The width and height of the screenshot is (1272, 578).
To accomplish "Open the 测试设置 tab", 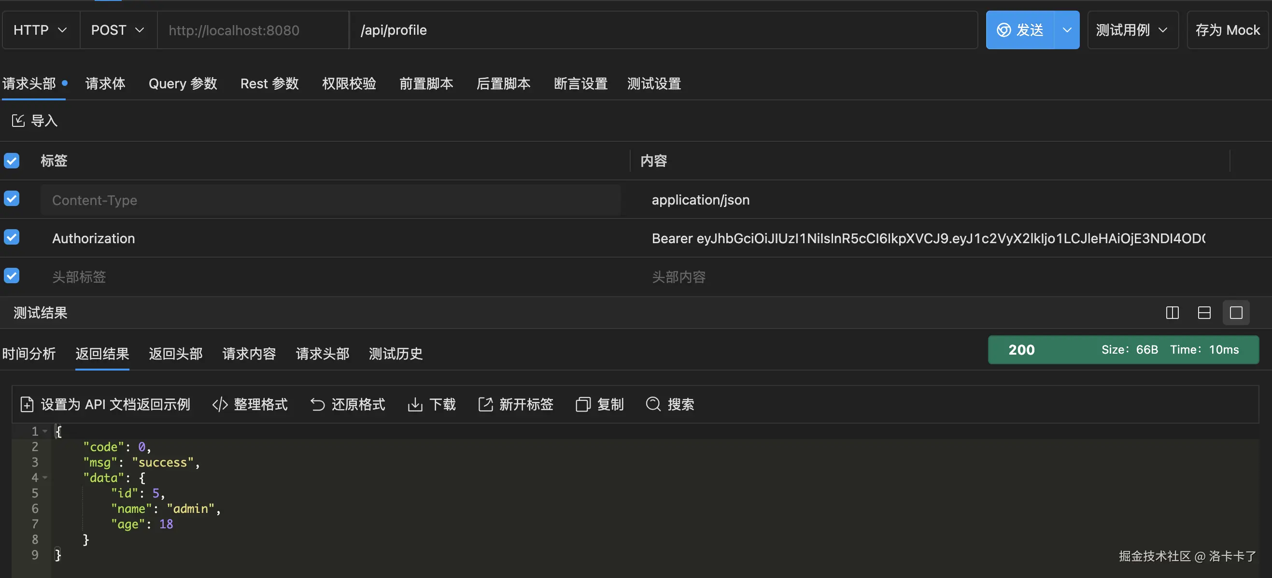I will pos(654,84).
